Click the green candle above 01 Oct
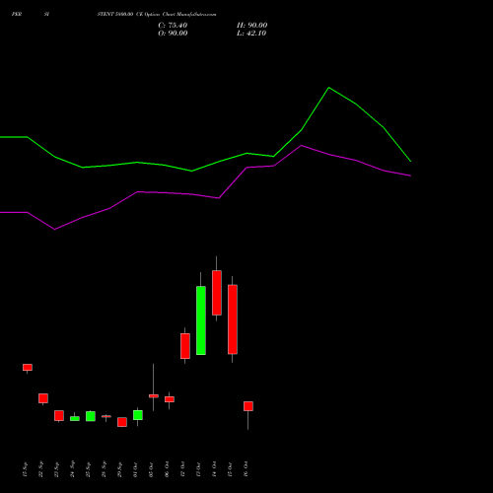The image size is (493, 493). [x=138, y=415]
